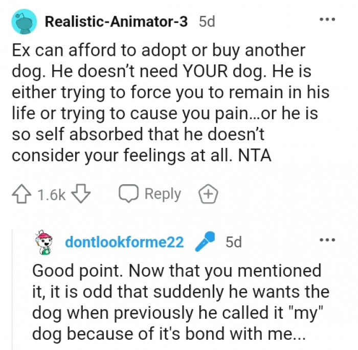Click the 1.6k vote count
Screen dimensions: 358x350
[x=52, y=195]
